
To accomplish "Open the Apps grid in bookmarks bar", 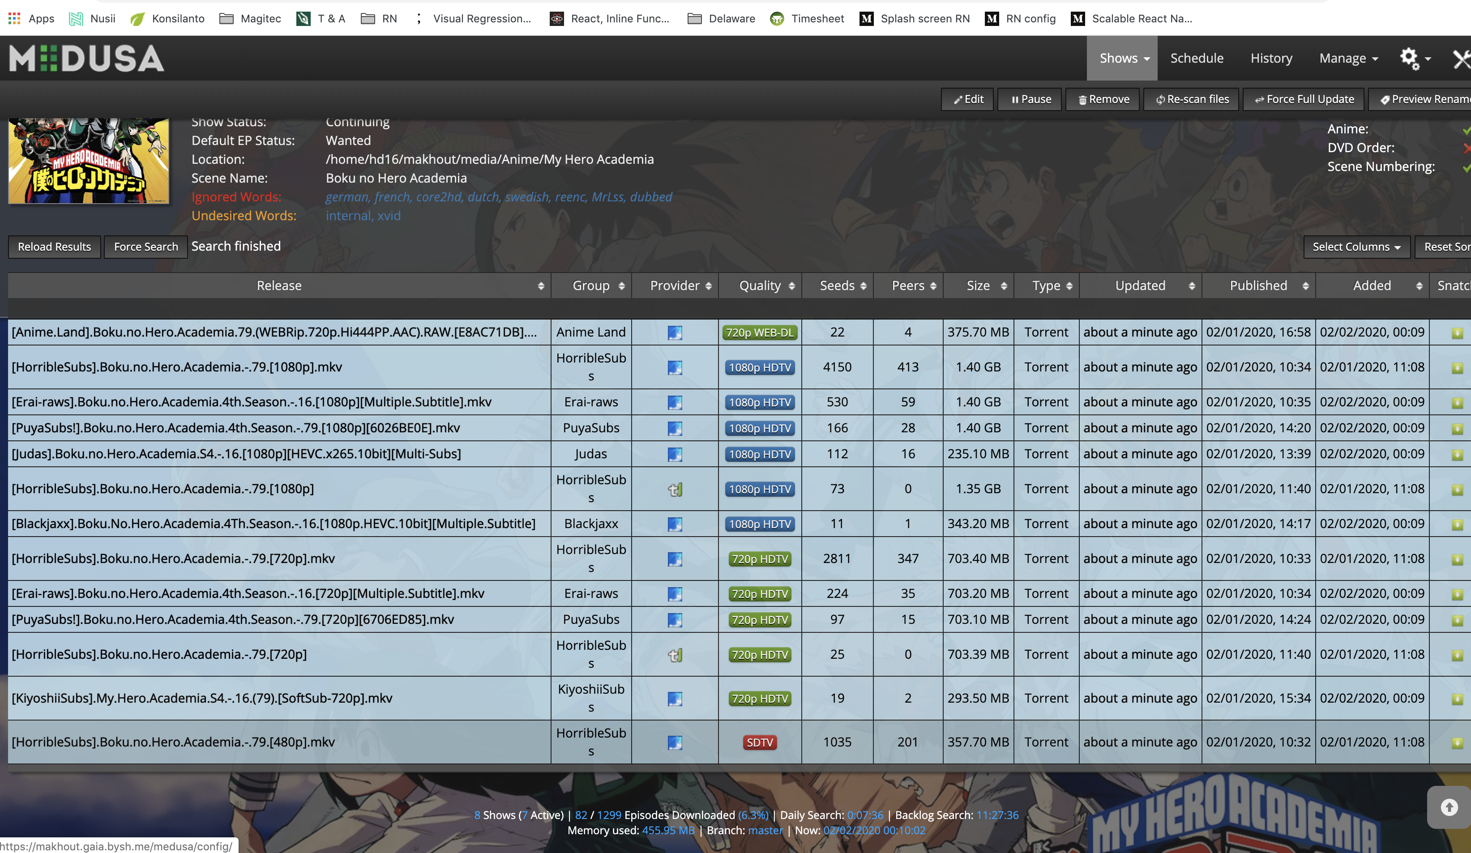I will [x=31, y=18].
